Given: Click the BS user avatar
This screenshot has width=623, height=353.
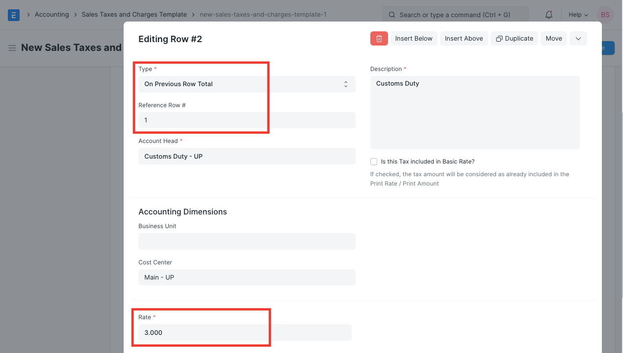Looking at the screenshot, I should pos(605,15).
